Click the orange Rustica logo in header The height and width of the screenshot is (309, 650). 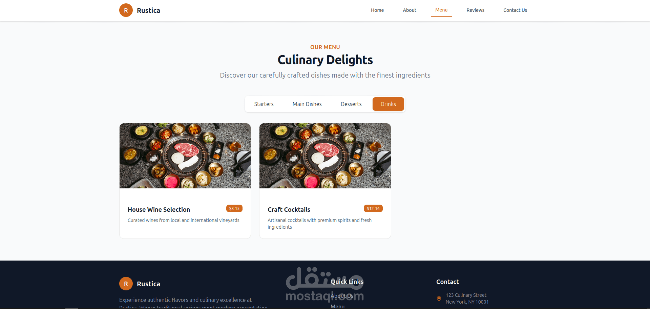click(126, 10)
